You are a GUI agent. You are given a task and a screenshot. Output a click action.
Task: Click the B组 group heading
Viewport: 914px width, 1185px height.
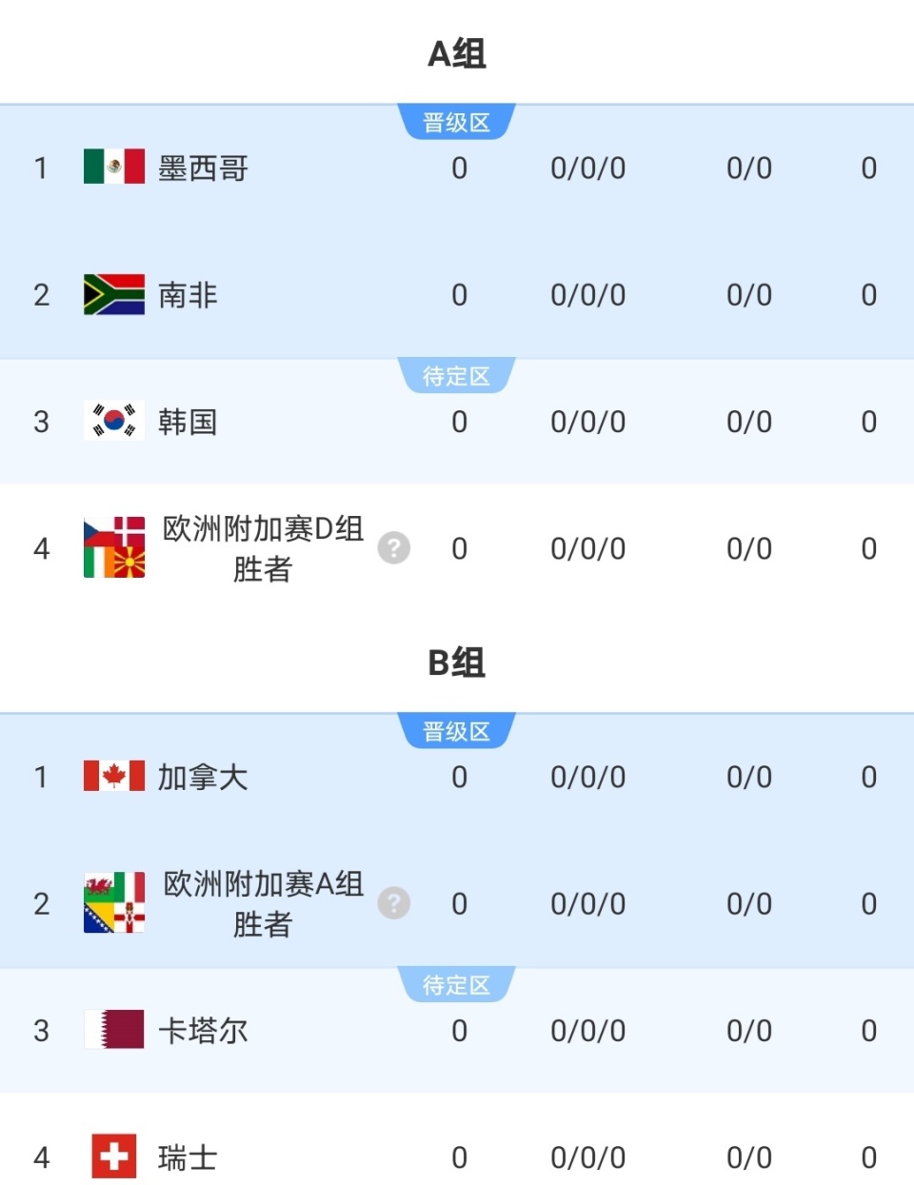tap(457, 662)
